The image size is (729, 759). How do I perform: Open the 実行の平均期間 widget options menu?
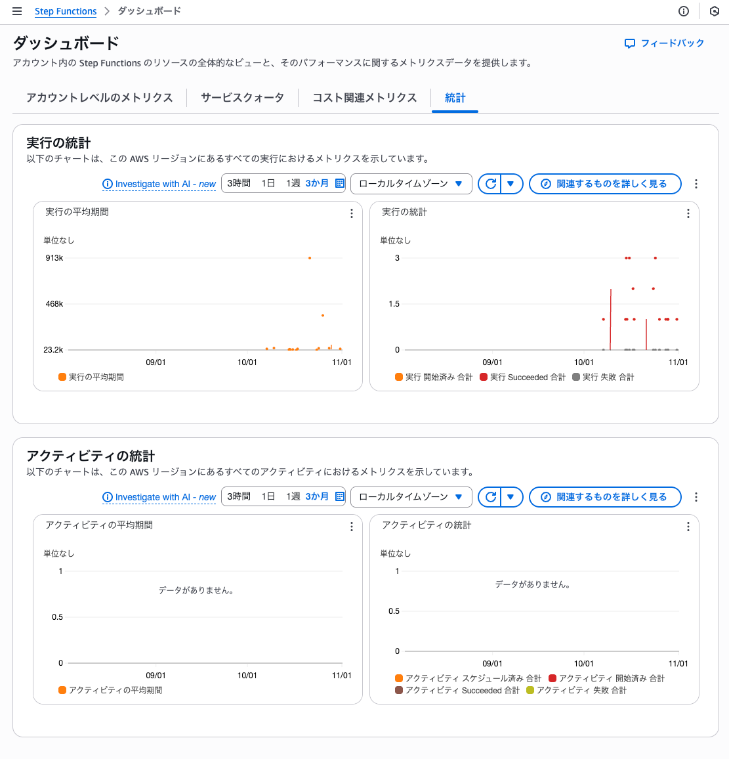tap(351, 213)
